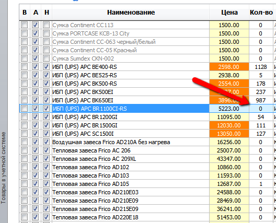
Task: Click quantity cell 0 of BR1100CI-RS row
Action: point(261,109)
